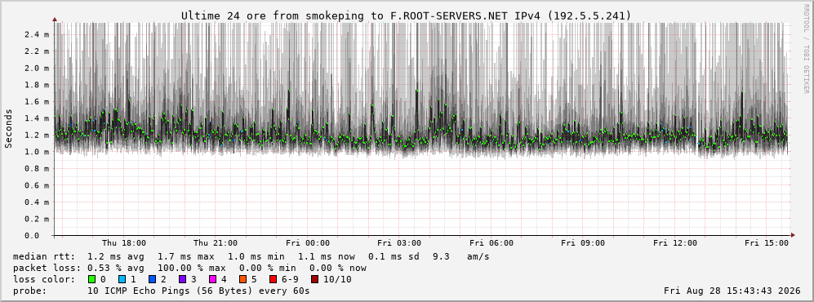Click the green loss color 0 swatch
Viewport: 814px width, 302px height.
(x=92, y=279)
